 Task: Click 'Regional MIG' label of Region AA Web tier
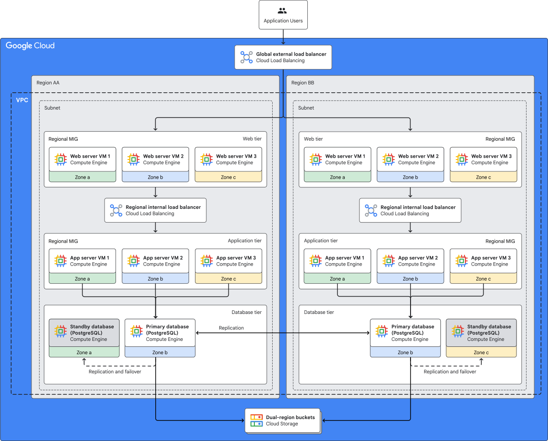(63, 139)
